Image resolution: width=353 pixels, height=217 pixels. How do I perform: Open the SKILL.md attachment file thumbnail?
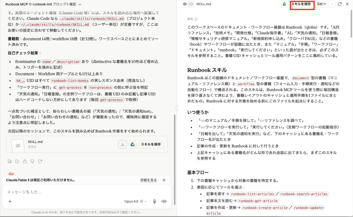point(18,146)
